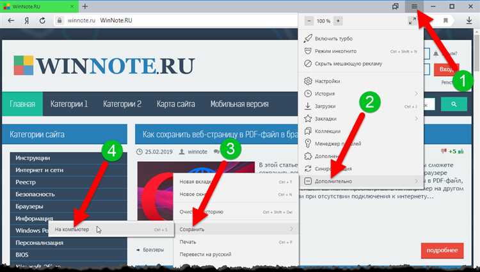Screen dimensions: 480x272
Task: Open 'Режим инкогнито' from menu
Action: point(361,51)
